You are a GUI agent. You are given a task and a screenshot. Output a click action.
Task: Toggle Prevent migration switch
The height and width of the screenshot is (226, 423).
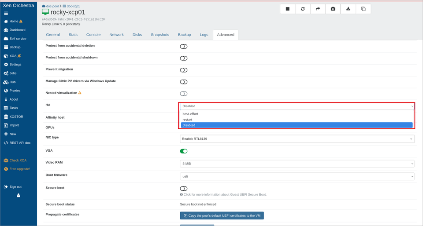coord(184,70)
